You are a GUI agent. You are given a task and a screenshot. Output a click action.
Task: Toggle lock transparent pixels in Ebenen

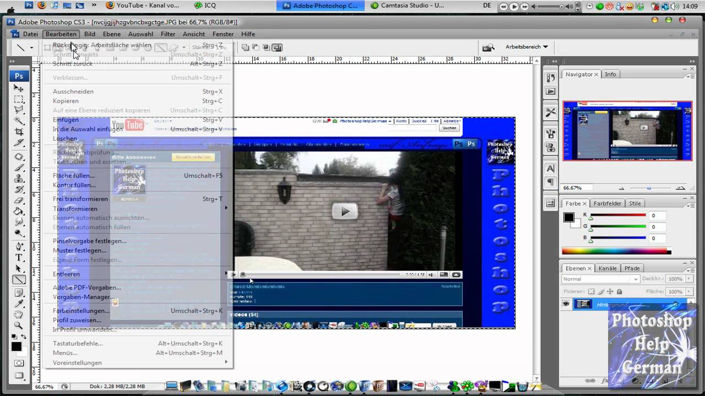591,291
